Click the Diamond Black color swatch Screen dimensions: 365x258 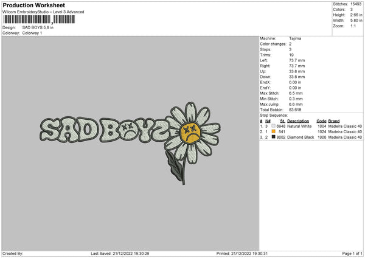pyautogui.click(x=273, y=137)
